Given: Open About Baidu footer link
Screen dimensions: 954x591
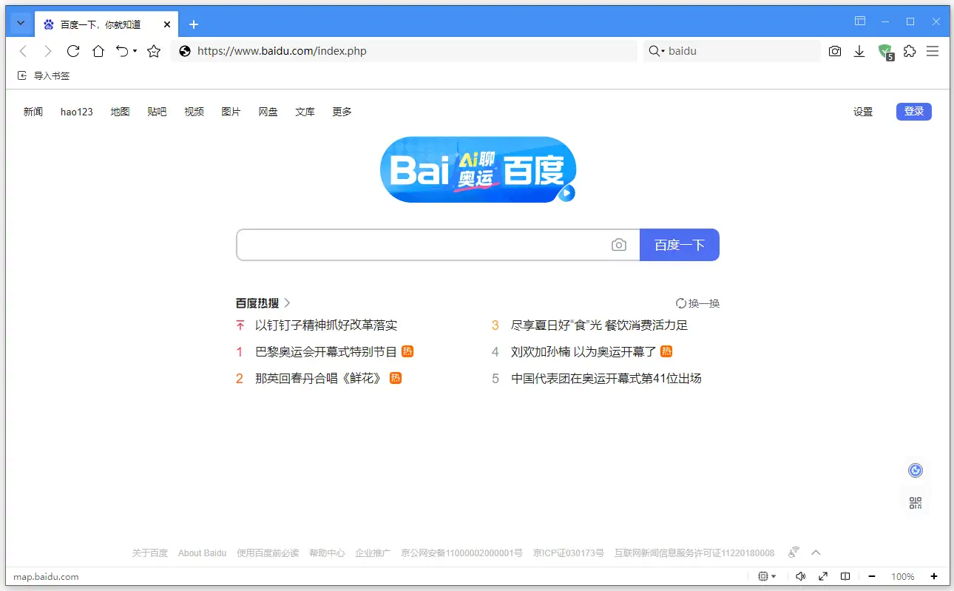Looking at the screenshot, I should click(202, 553).
